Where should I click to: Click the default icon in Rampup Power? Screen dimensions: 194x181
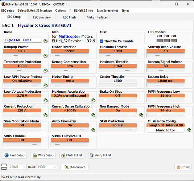46,56
